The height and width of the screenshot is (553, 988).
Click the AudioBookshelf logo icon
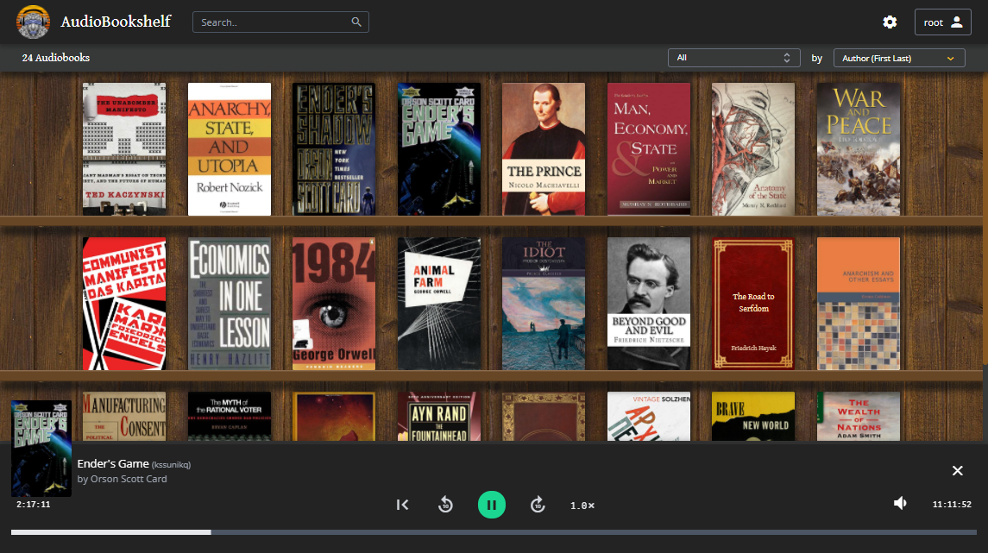(x=33, y=22)
